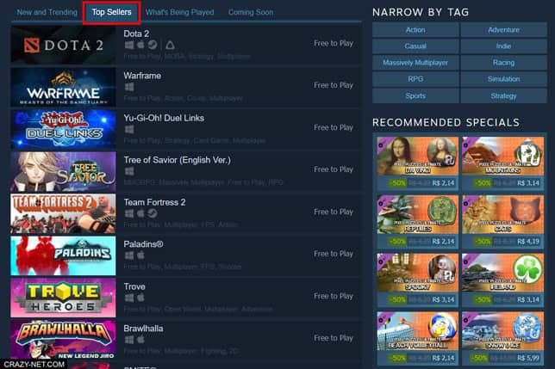The height and width of the screenshot is (369, 555).
Task: Click the SteamOS icon under Team Fortress 2
Action: [153, 213]
